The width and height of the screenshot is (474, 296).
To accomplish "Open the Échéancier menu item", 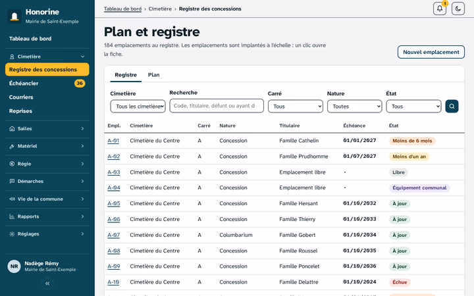I will click(47, 84).
